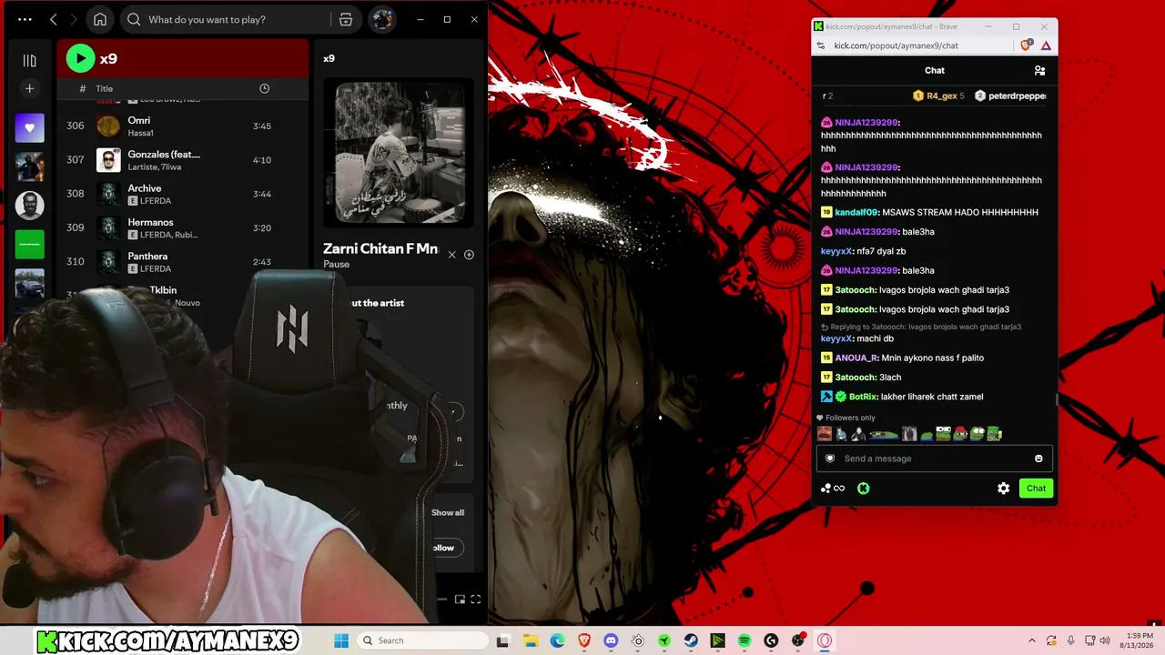Viewport: 1165px width, 655px height.
Task: Open kandalf09's chat username
Action: 856,212
